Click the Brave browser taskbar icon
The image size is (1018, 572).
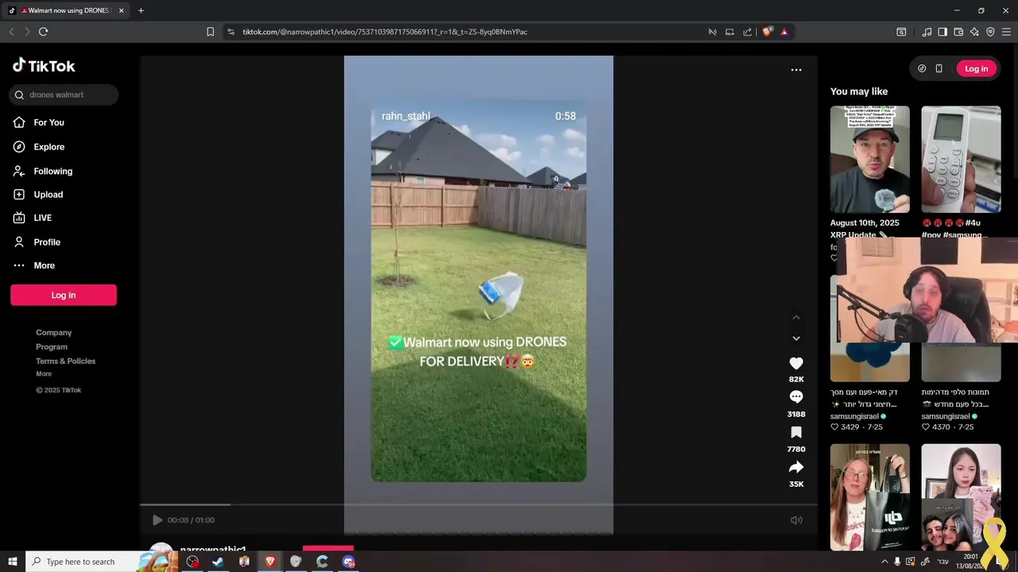pos(270,562)
